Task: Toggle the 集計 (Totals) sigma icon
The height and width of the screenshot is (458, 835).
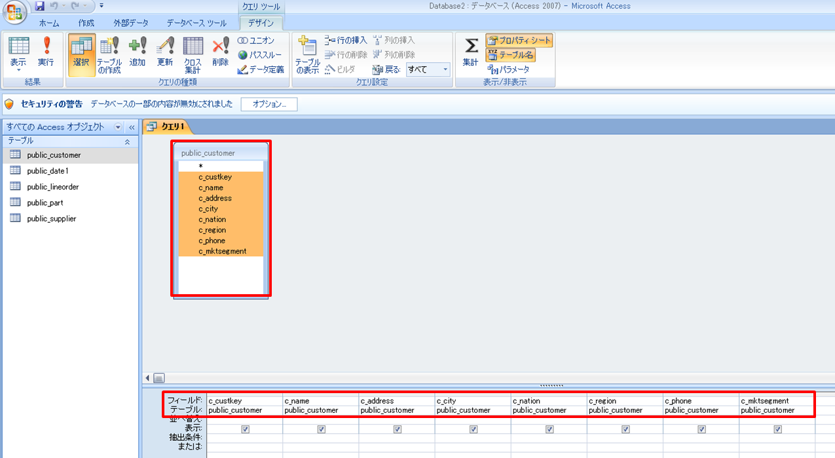Action: 471,53
